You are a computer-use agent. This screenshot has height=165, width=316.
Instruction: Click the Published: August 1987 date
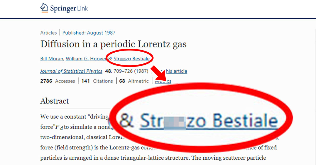coord(89,33)
